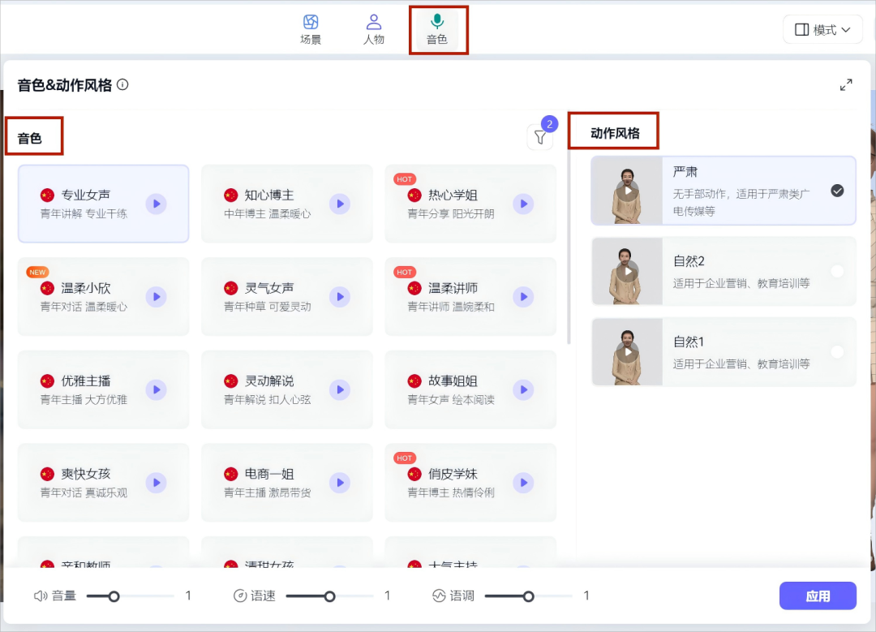This screenshot has width=876, height=632.
Task: Click the 语调 pitch icon
Action: click(x=439, y=596)
